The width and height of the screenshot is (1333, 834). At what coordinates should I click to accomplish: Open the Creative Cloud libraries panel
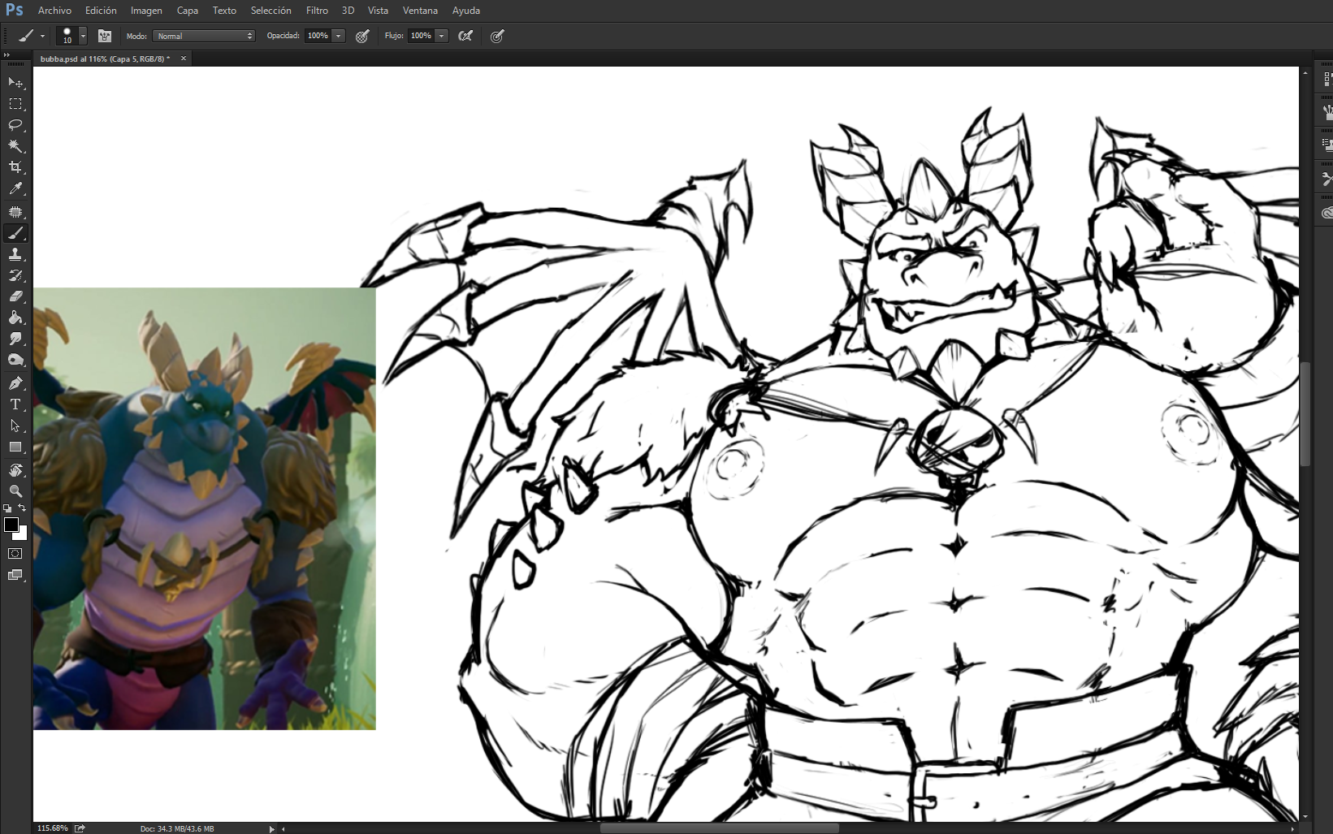coord(1327,213)
